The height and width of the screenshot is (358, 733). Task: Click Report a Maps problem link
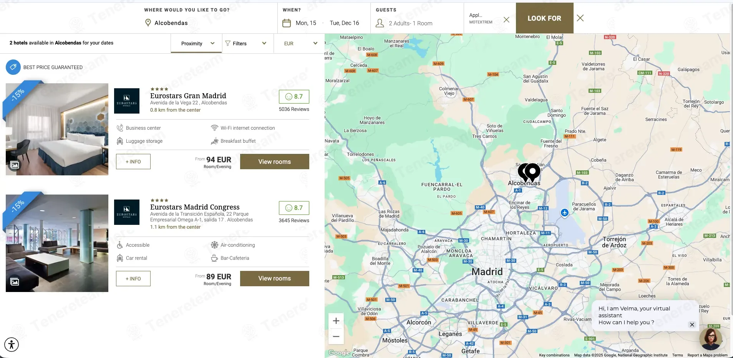coord(707,355)
